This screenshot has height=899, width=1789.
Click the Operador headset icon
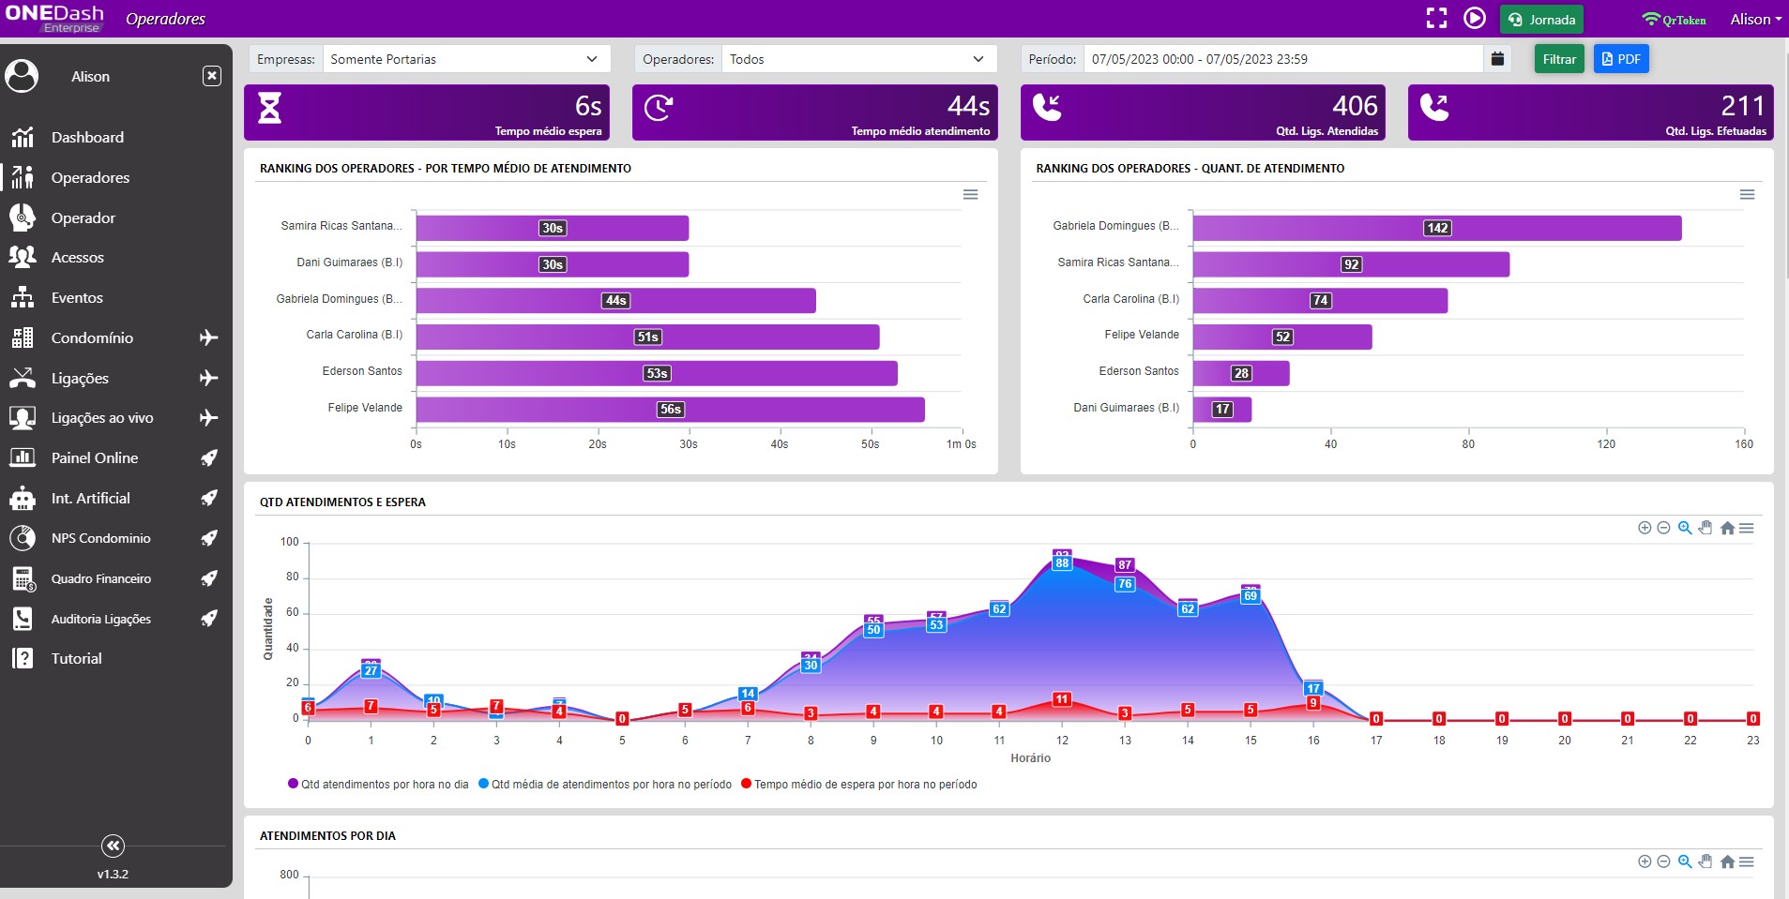pos(23,217)
